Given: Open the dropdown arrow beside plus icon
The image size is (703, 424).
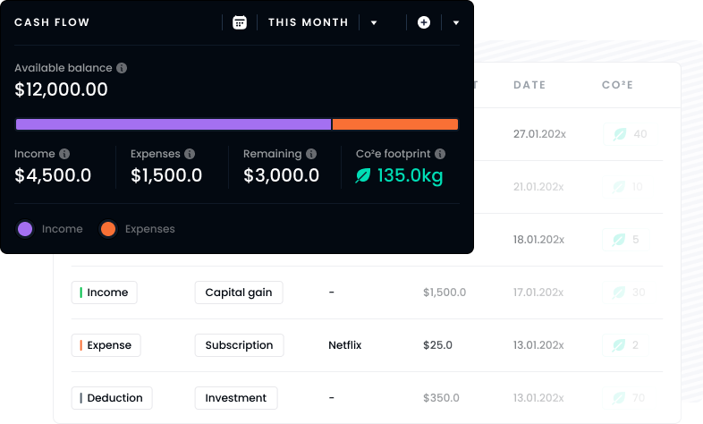Looking at the screenshot, I should [x=456, y=23].
